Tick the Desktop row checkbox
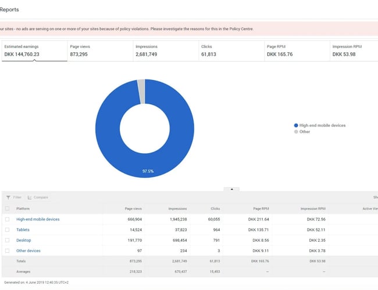Screen dimensions: 378x290 7,240
